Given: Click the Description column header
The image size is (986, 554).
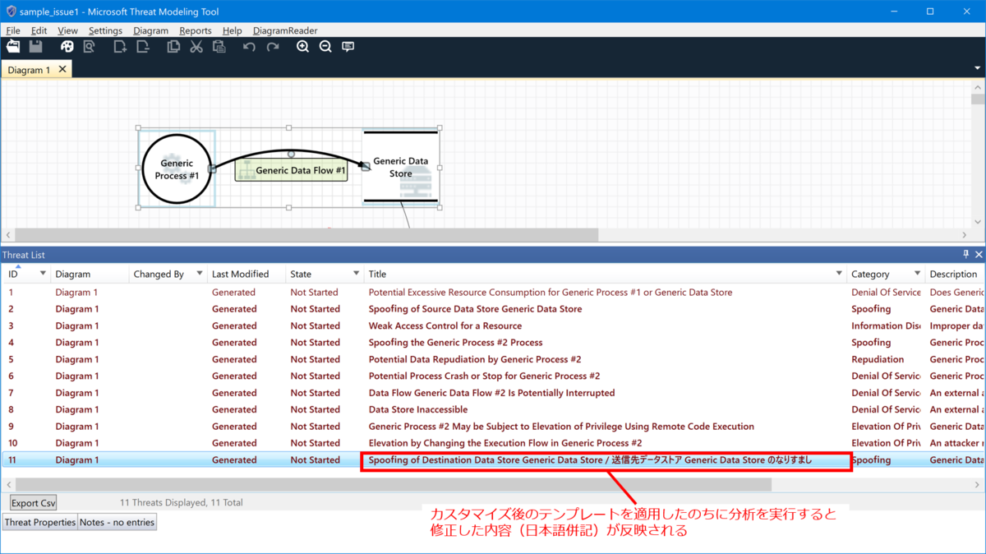Looking at the screenshot, I should [955, 274].
